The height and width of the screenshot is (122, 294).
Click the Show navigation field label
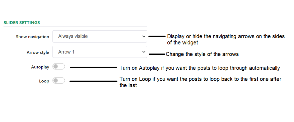(x=32, y=37)
